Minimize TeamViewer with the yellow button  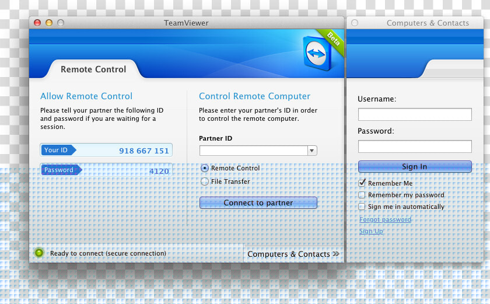(49, 23)
